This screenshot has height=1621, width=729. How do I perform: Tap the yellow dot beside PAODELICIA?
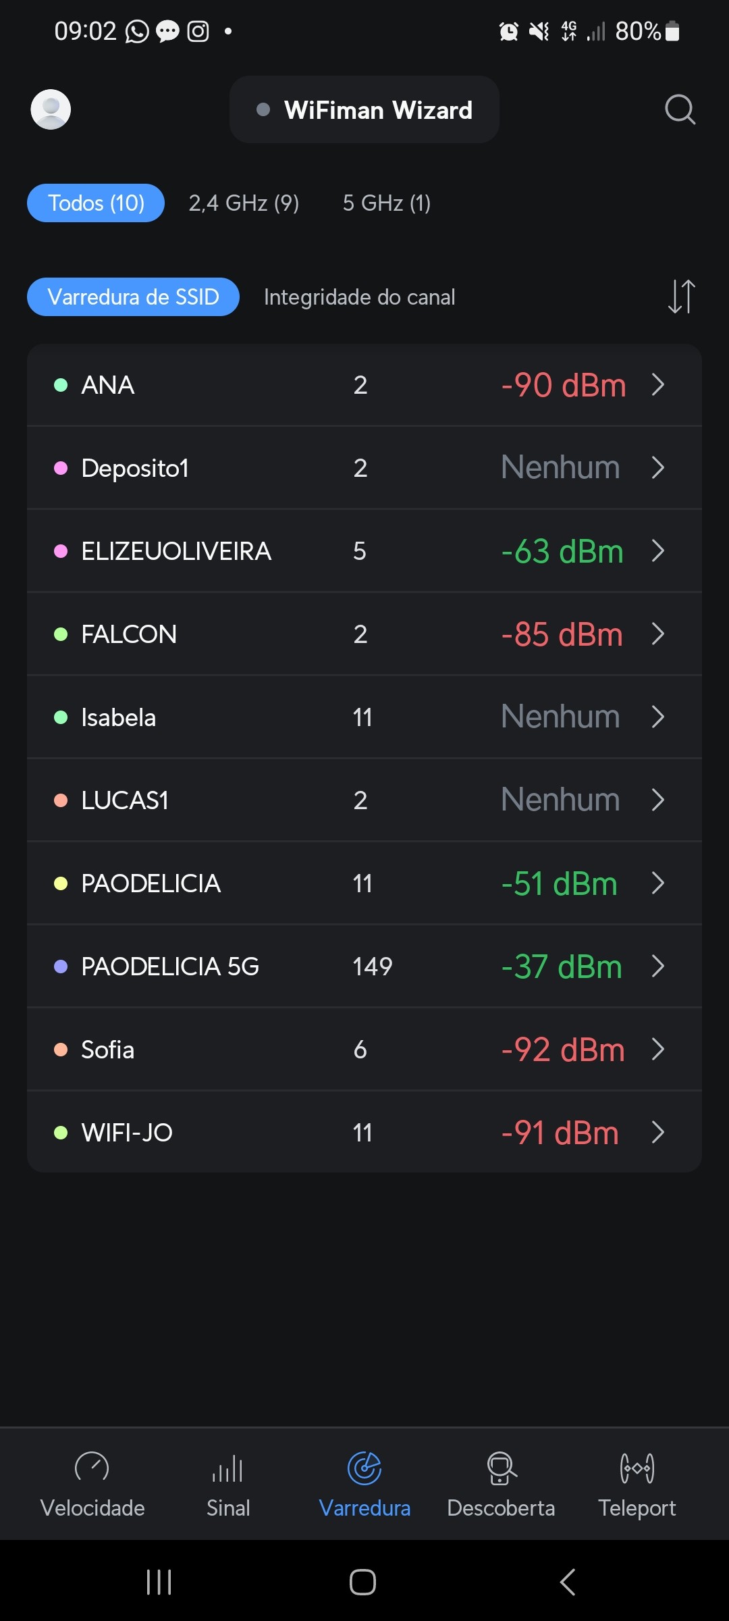[61, 883]
